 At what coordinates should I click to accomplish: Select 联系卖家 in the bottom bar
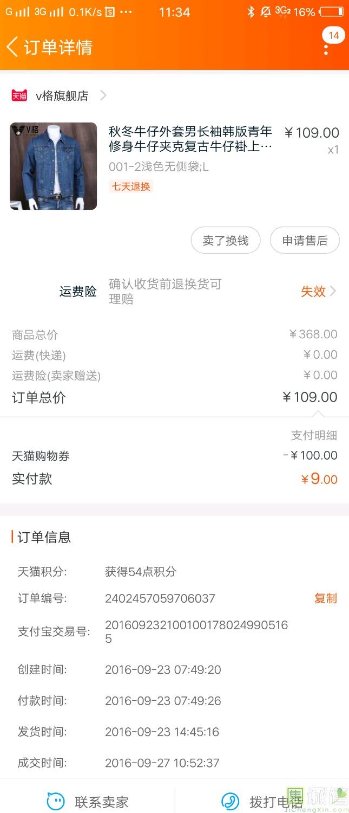pyautogui.click(x=101, y=802)
